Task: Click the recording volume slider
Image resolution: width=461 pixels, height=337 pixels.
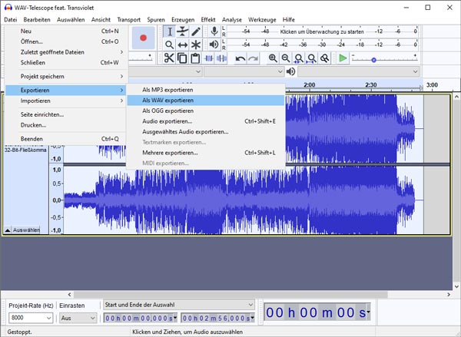Action: coord(141,58)
